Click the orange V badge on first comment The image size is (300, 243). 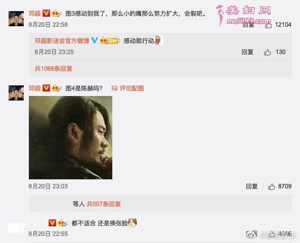46,13
